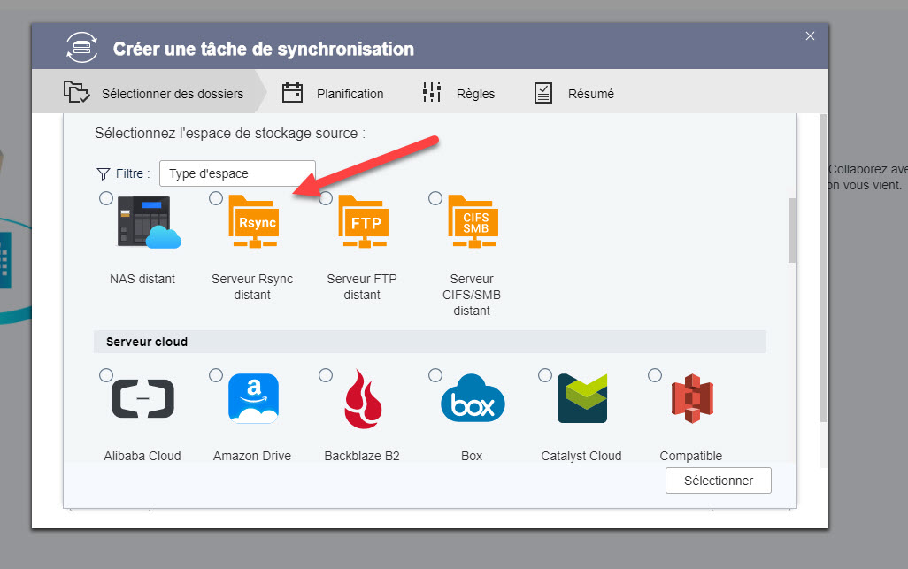This screenshot has height=569, width=908.
Task: Click the inner storage list scrollbar
Action: coord(791,230)
